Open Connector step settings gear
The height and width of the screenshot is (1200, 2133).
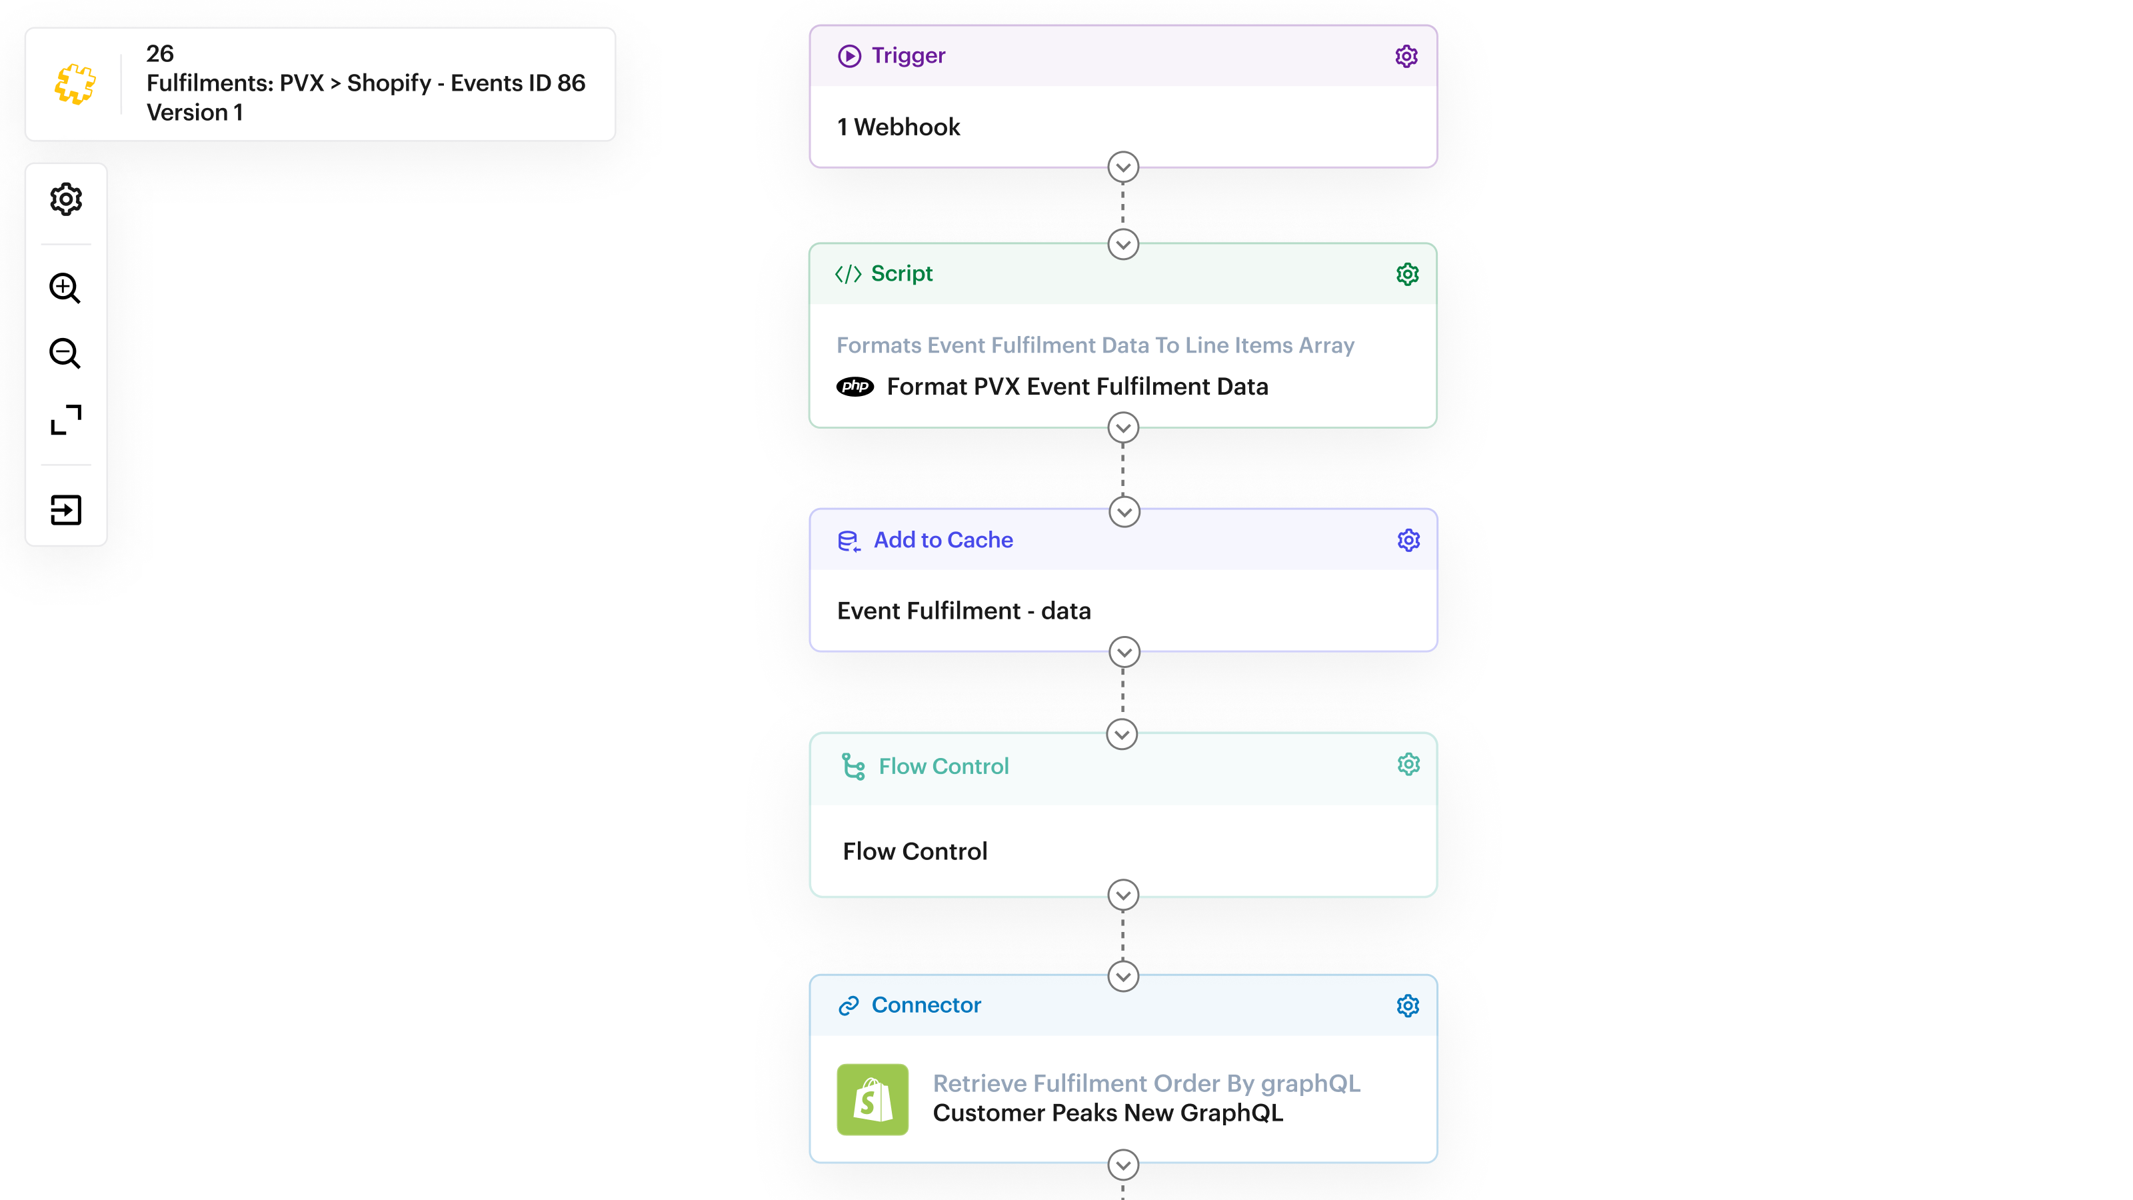[x=1407, y=1006]
